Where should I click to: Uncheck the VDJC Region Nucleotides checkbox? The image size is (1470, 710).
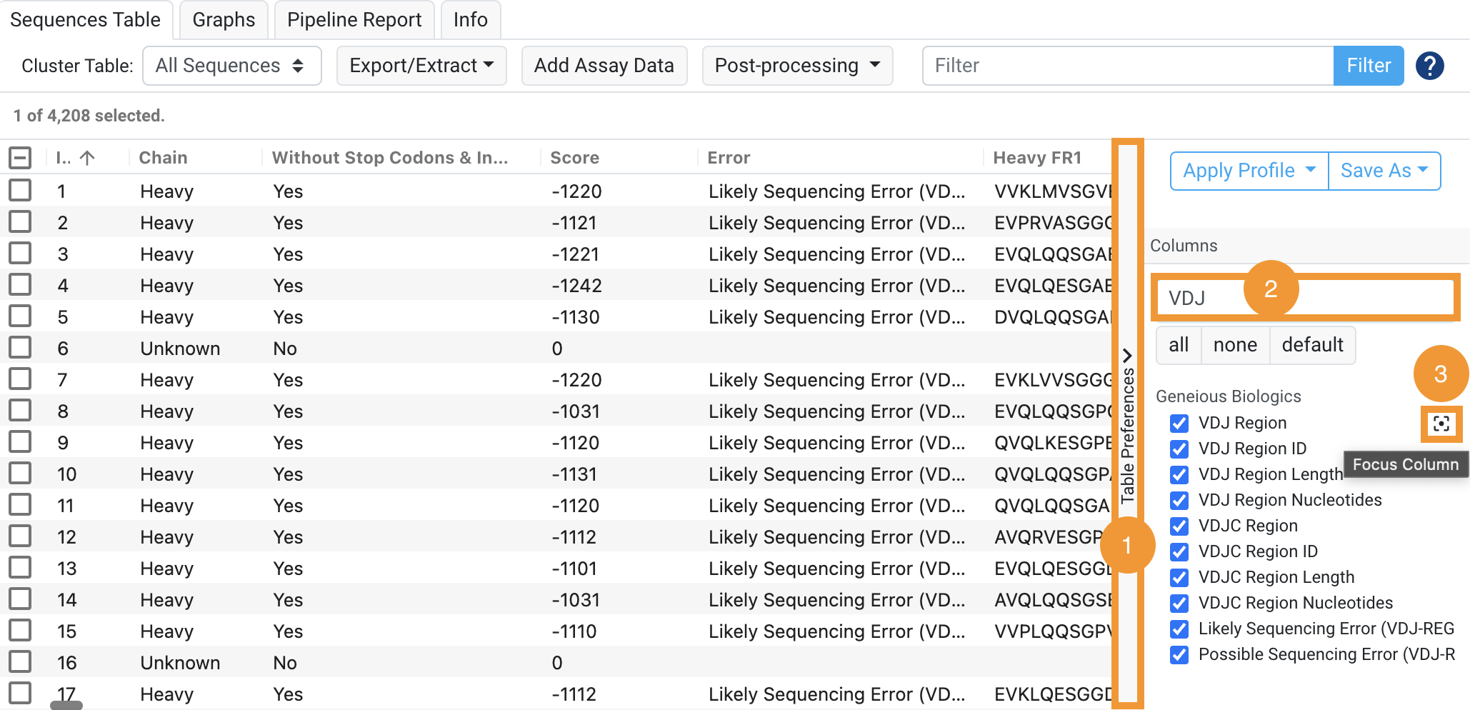(x=1179, y=604)
